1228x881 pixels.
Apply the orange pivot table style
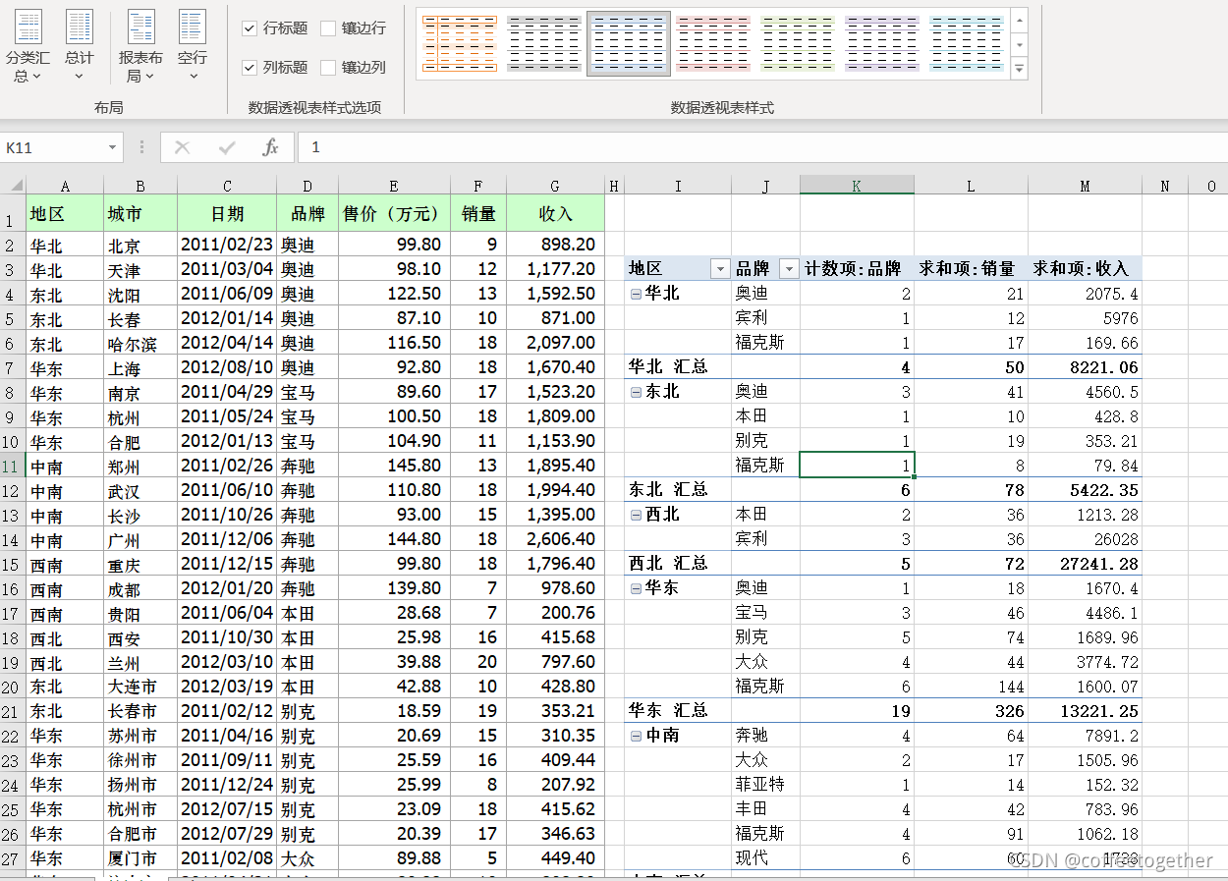[x=460, y=44]
